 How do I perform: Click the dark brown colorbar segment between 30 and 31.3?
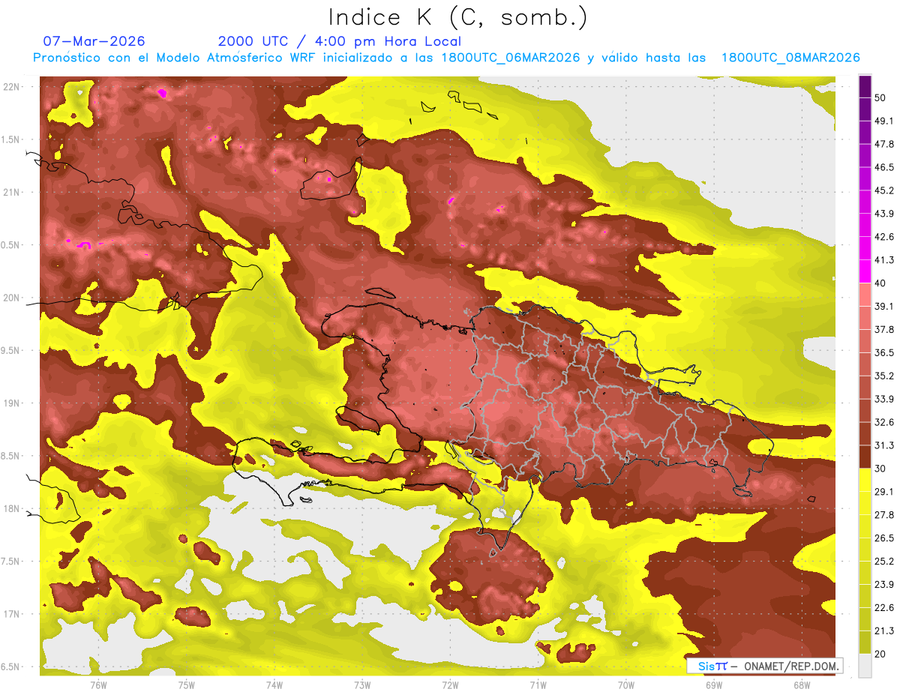click(865, 457)
